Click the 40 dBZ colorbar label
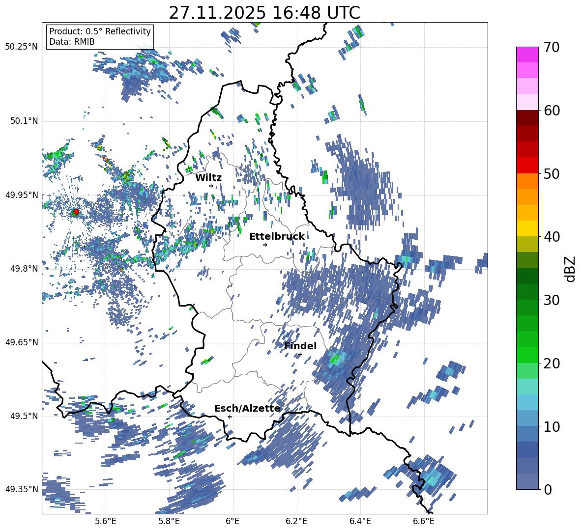The image size is (582, 531). pos(552,237)
